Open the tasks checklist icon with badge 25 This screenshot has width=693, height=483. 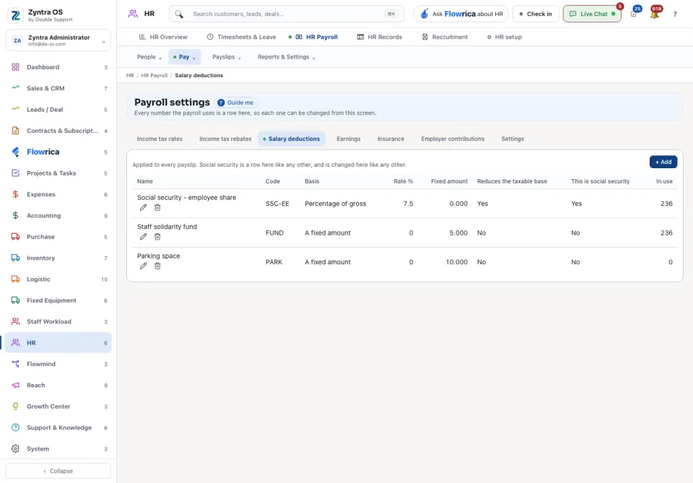coord(634,14)
